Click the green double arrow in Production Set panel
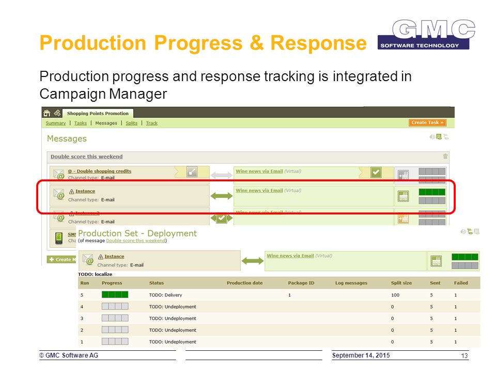Image resolution: width=496 pixels, height=372 pixels. 253,261
